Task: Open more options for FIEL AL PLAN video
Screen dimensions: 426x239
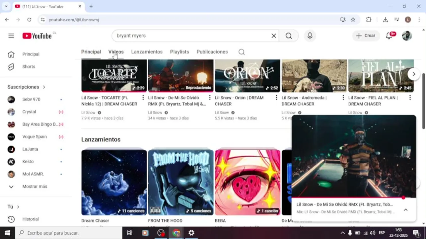Action: tap(410, 98)
